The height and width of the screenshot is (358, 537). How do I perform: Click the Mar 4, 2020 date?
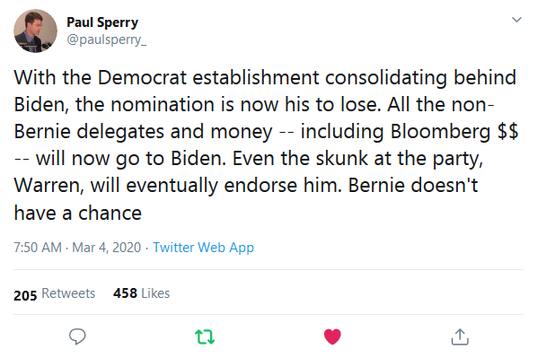[x=107, y=247]
